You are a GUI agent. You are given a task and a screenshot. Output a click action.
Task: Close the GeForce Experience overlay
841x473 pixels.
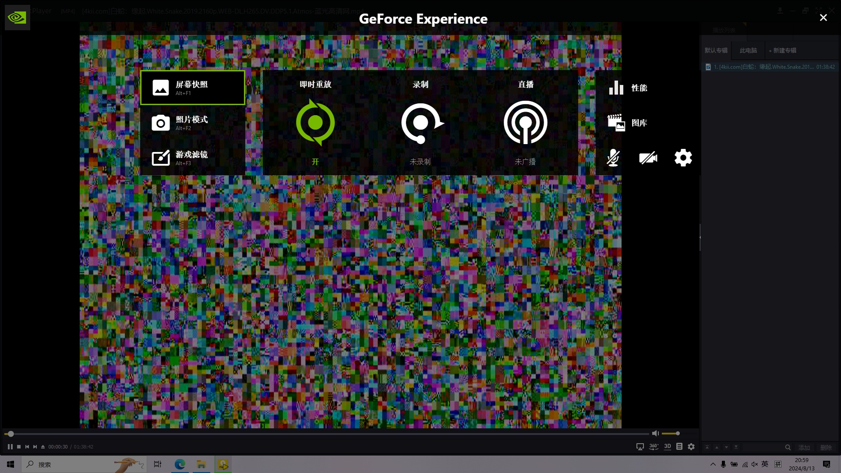pos(823,18)
